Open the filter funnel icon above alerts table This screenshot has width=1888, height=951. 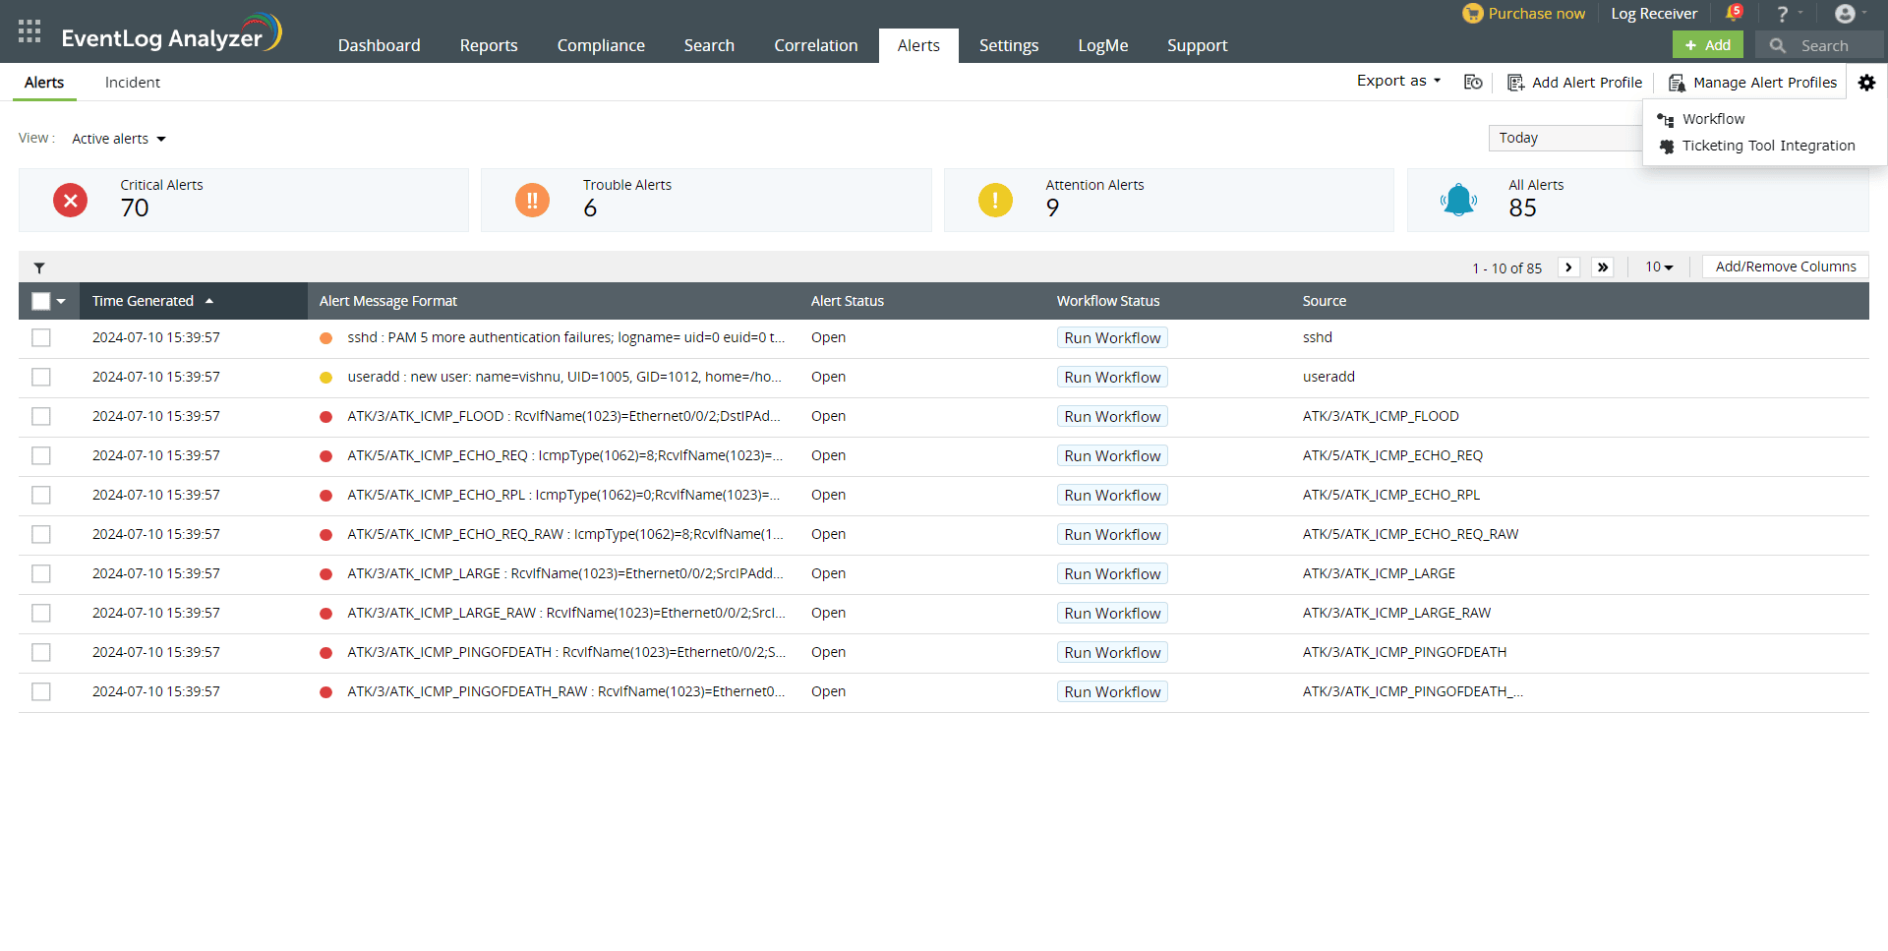(x=40, y=267)
